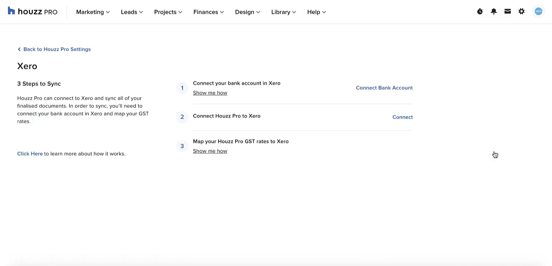Select the step 2 number badge
552x266 pixels.
[182, 117]
